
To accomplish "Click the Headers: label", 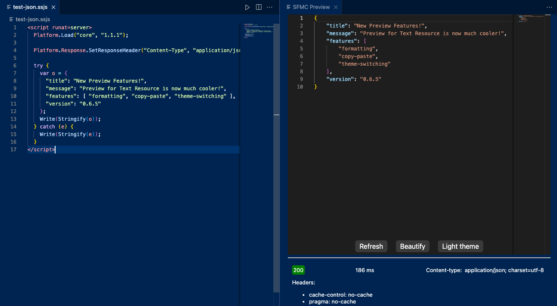I will (304, 282).
